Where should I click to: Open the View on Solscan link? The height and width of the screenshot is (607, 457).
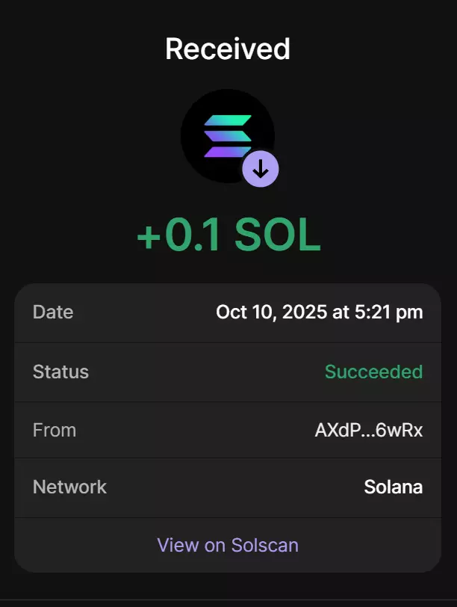tap(228, 545)
